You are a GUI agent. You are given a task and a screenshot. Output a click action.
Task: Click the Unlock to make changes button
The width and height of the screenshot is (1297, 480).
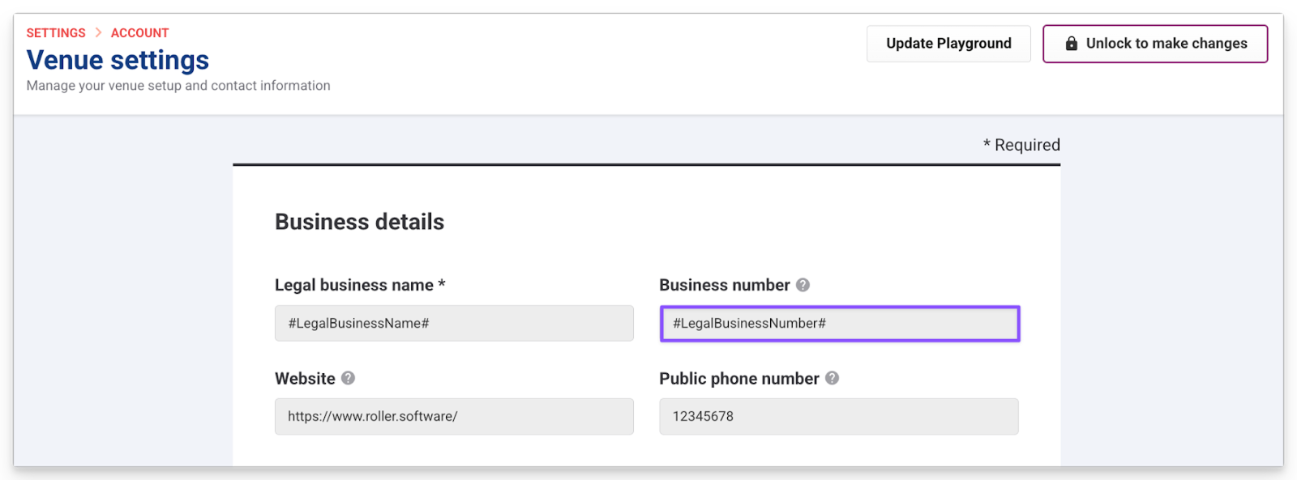1154,43
